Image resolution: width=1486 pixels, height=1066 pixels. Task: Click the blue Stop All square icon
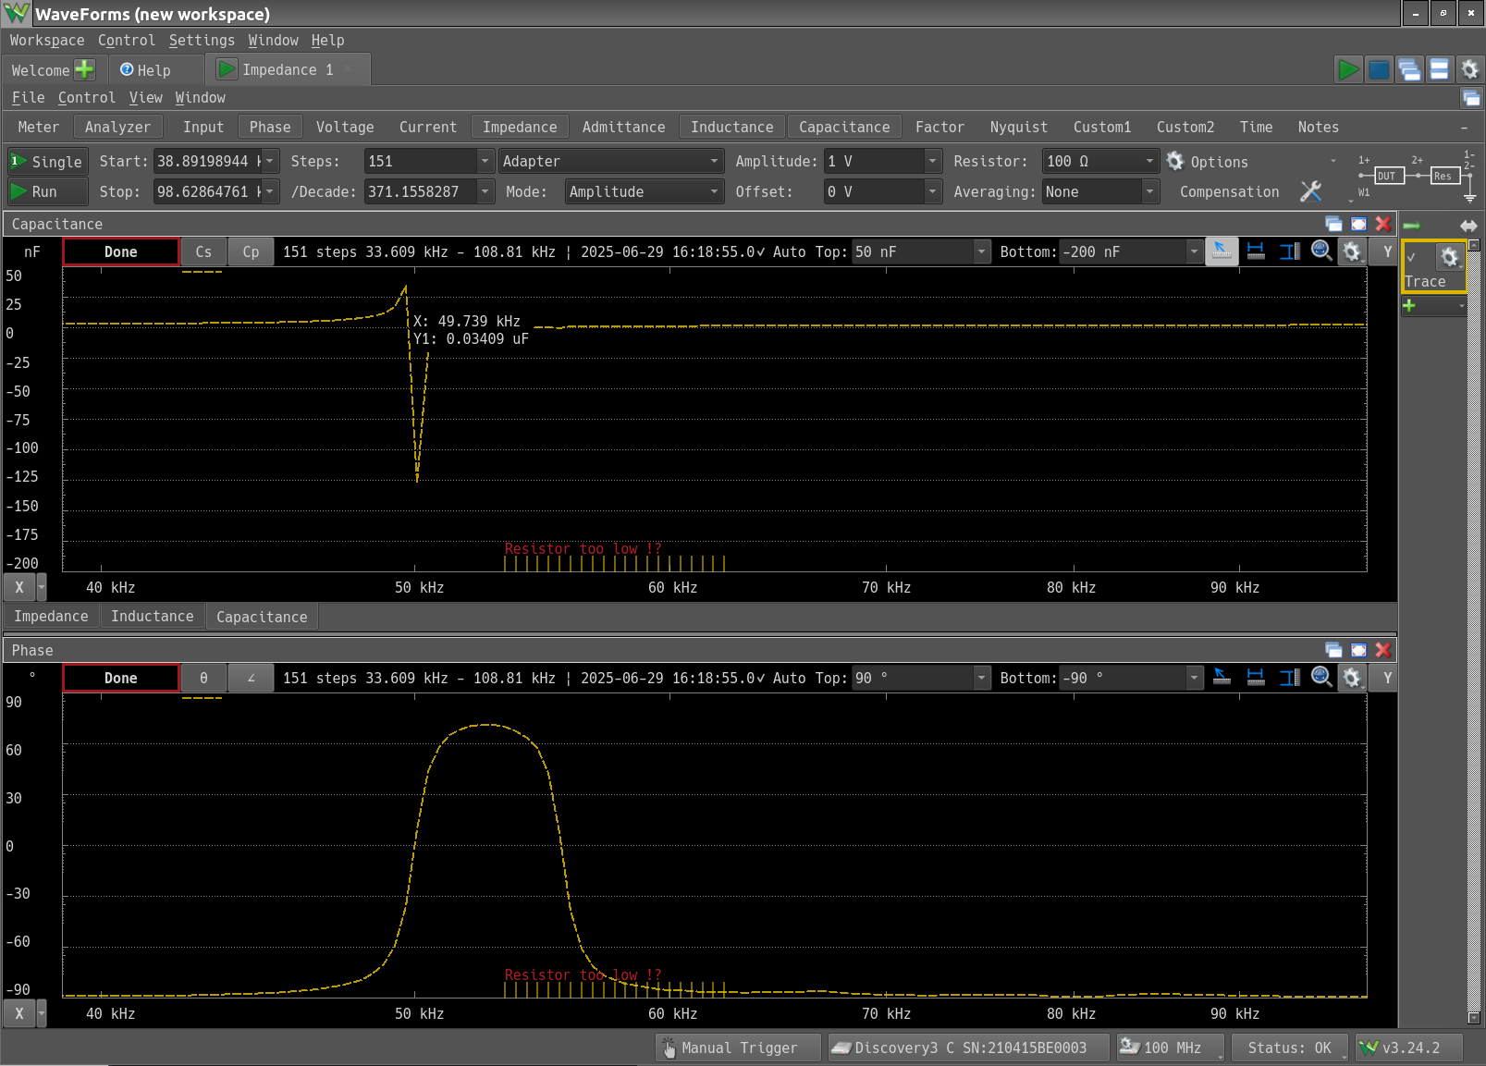1379,70
